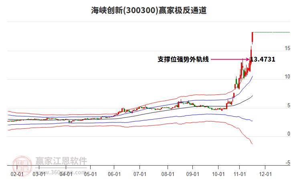
Task: Click the 5 price axis label
Action: (289, 105)
